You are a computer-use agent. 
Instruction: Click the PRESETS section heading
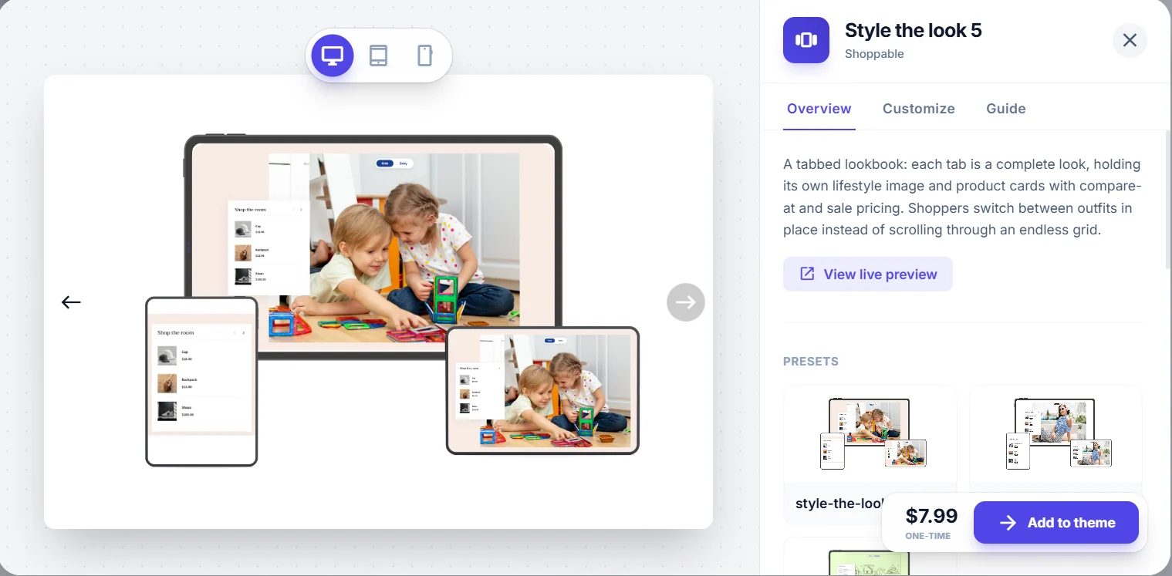pos(811,362)
